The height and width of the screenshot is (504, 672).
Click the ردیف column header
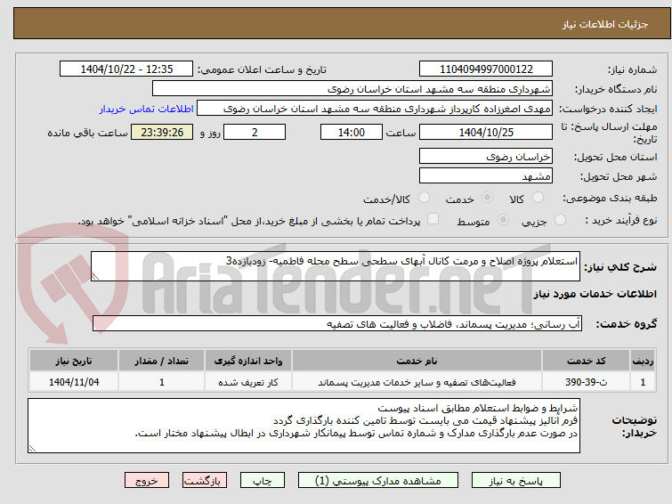(x=643, y=361)
